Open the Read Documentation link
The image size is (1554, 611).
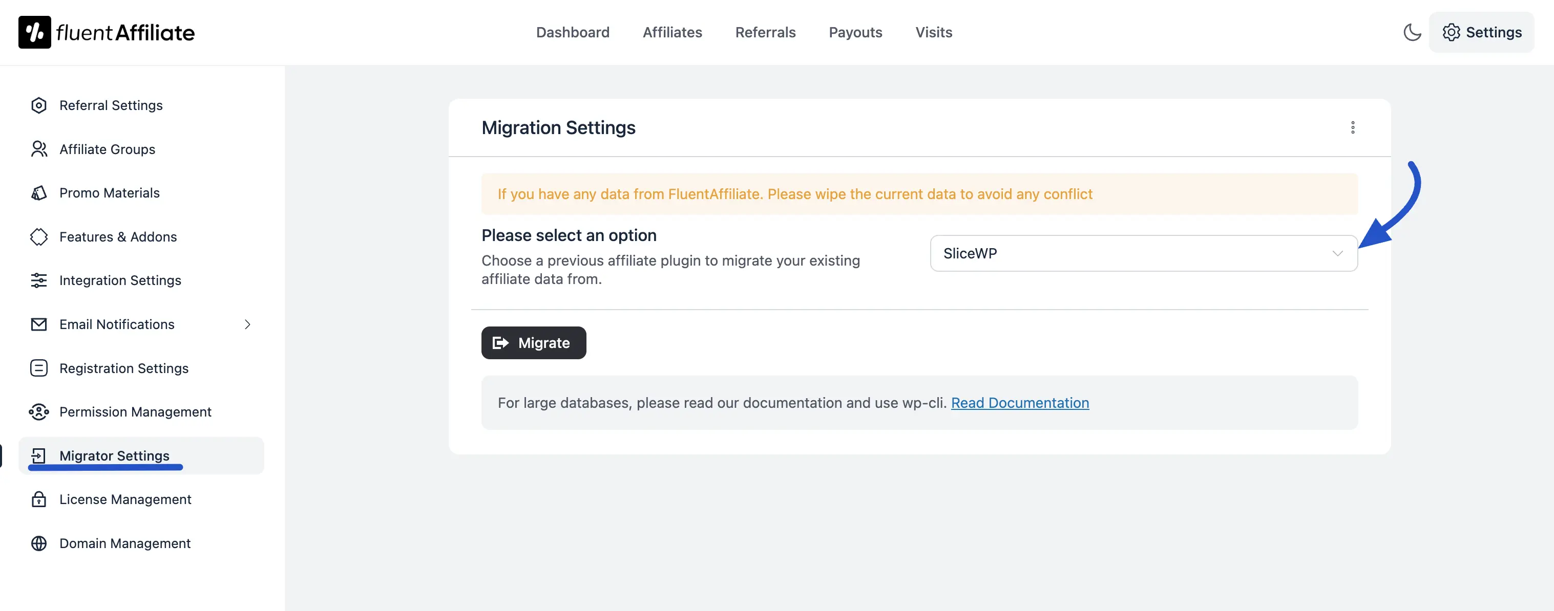point(1019,403)
